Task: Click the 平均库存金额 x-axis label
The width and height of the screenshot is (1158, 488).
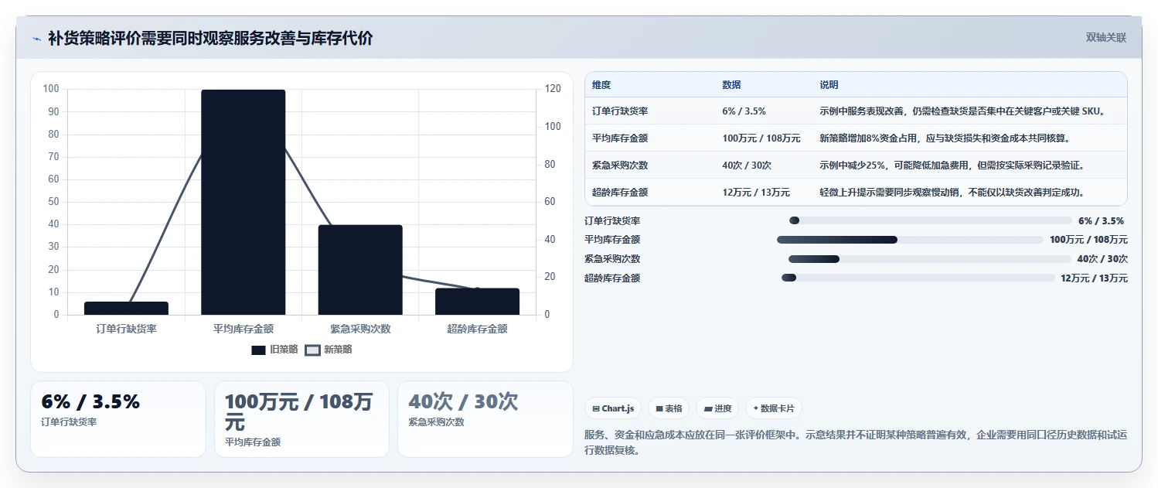Action: coord(244,329)
